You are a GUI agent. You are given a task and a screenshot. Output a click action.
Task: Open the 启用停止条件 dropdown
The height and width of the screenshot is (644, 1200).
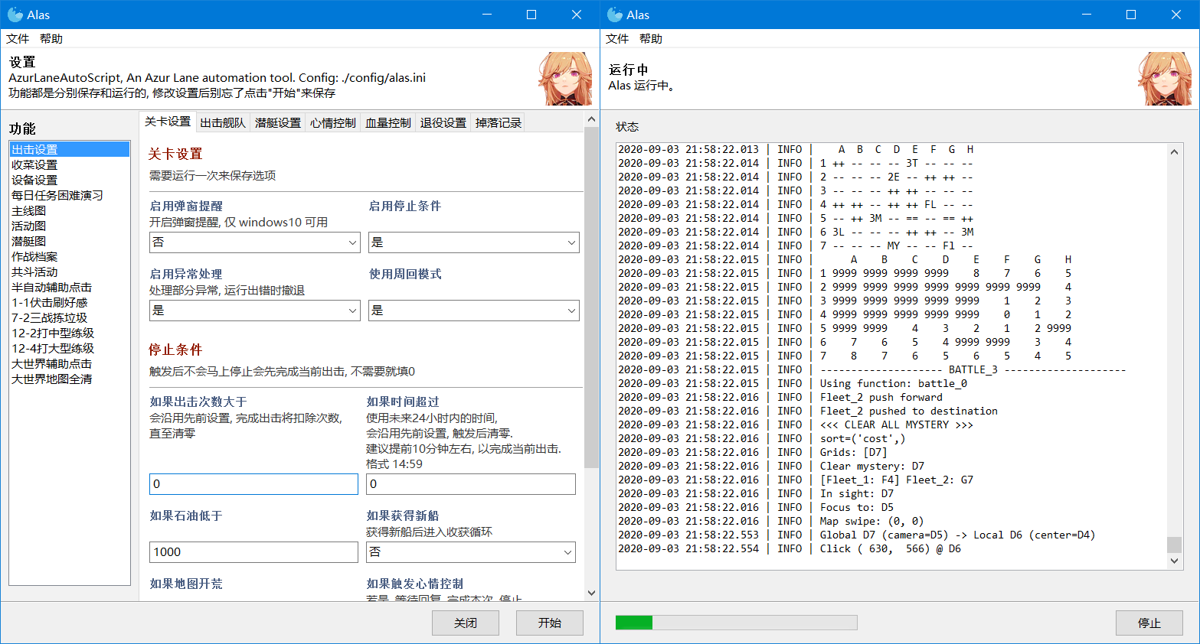click(472, 242)
